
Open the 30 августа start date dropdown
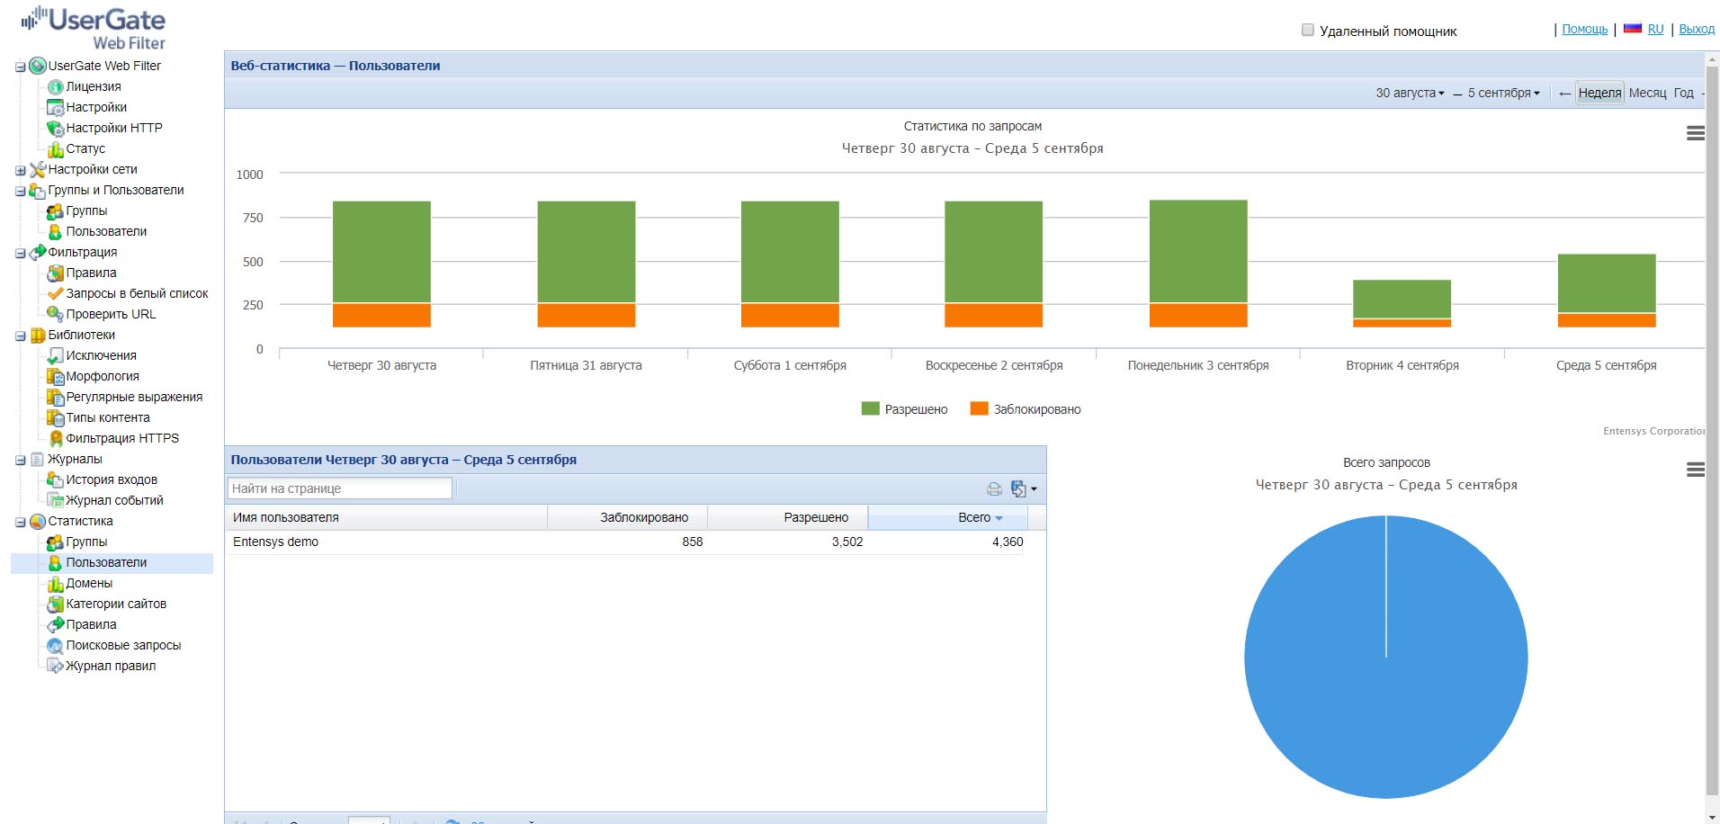coord(1410,93)
